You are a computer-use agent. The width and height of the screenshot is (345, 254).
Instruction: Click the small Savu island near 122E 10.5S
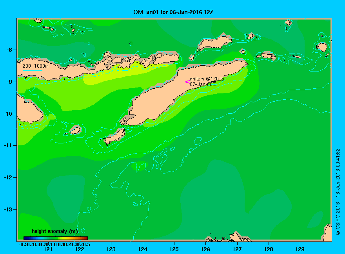75,131
